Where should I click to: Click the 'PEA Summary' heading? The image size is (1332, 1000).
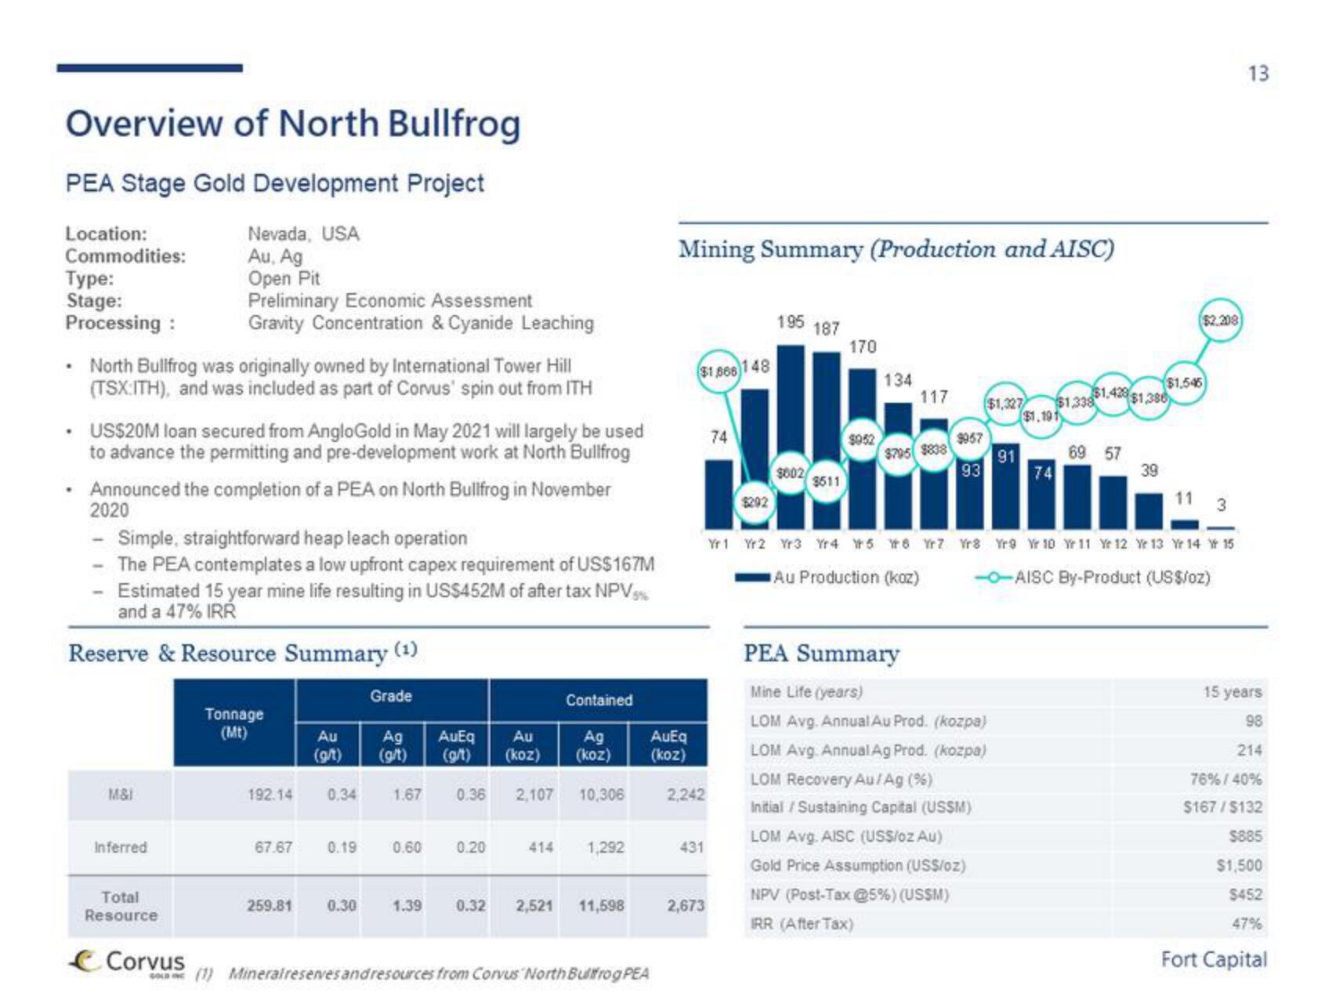pyautogui.click(x=821, y=653)
